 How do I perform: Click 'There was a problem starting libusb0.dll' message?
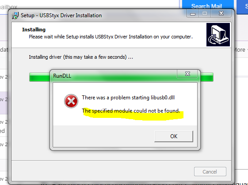128,98
